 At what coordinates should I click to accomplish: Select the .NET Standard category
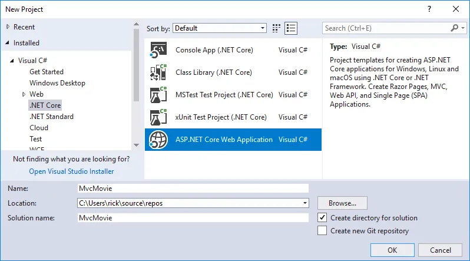coord(51,117)
